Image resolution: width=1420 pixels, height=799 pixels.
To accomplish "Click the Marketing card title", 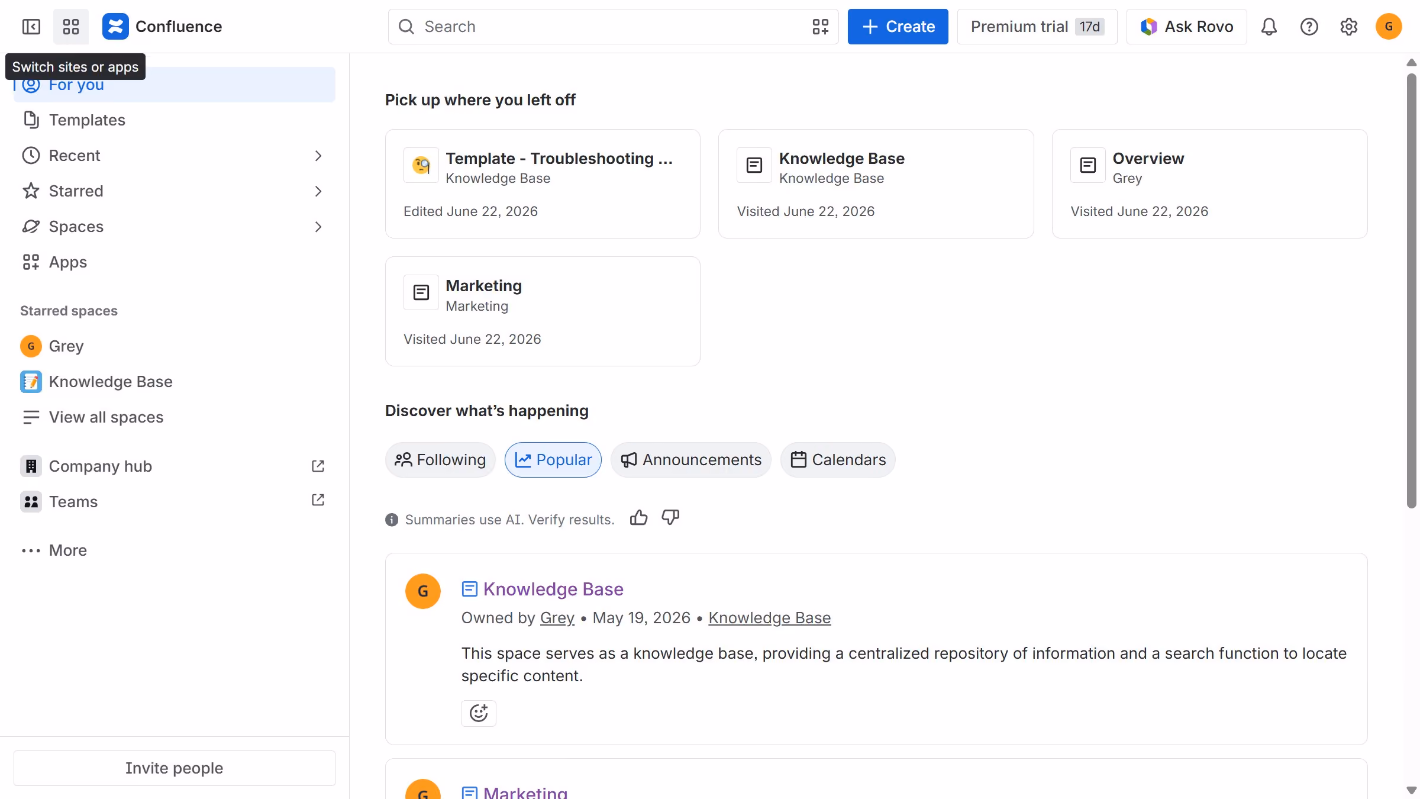I will click(x=483, y=285).
